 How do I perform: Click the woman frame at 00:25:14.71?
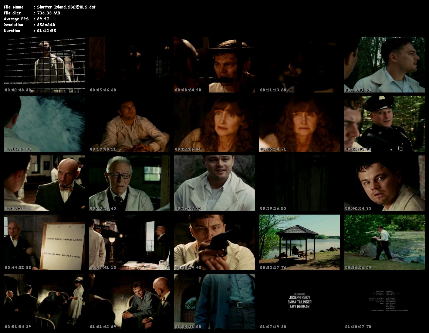tap(300, 124)
